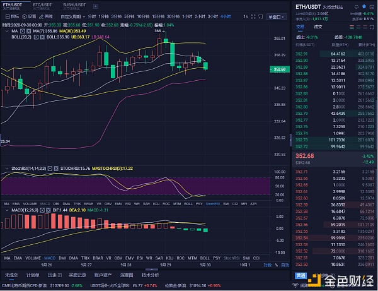The width and height of the screenshot is (378, 291).
Task: Collapse the StochRSI panel arrow
Action: (6, 169)
